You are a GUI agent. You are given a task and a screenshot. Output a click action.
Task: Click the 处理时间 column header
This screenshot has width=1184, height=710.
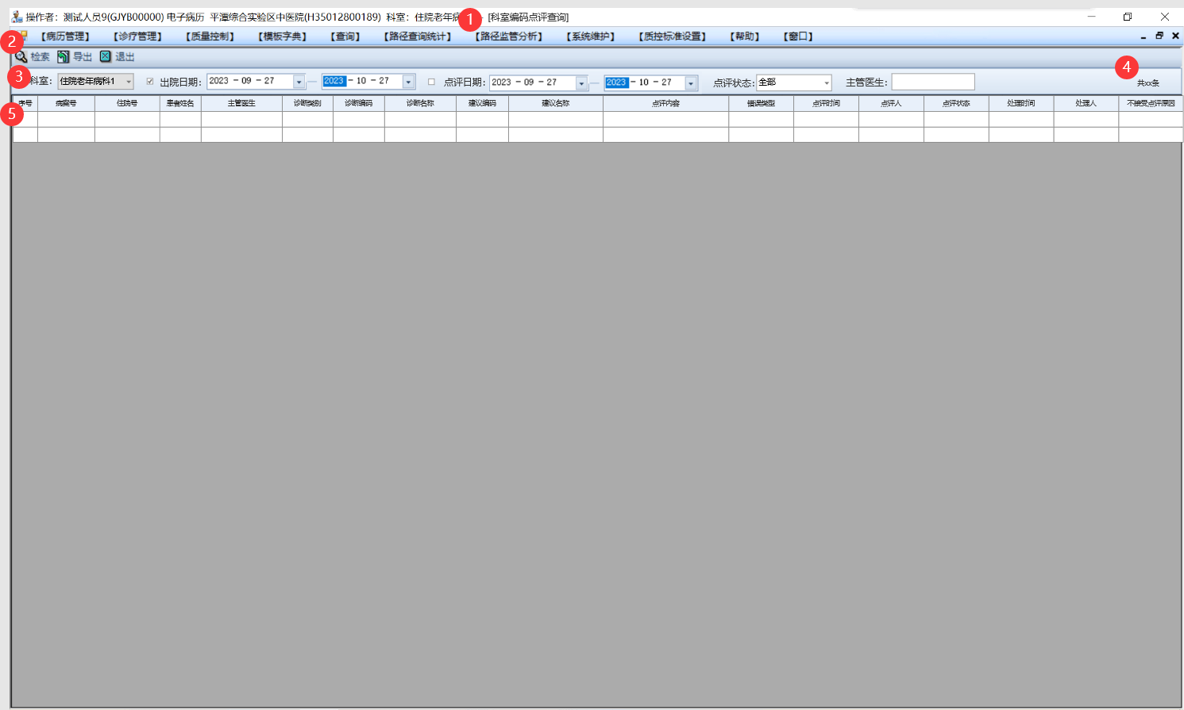tap(1021, 103)
